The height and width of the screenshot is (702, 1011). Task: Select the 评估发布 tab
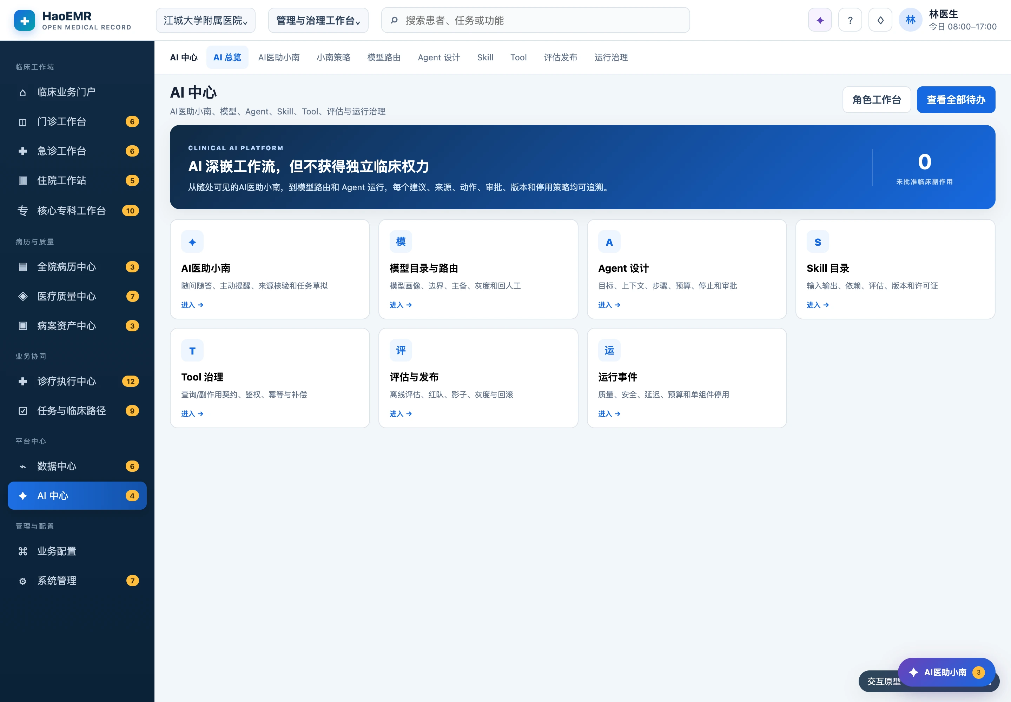[x=561, y=57]
